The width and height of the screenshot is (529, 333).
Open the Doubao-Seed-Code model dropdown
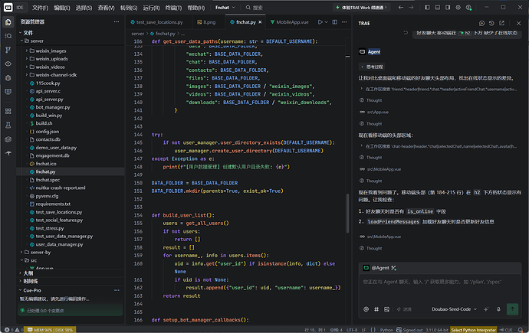point(454,309)
